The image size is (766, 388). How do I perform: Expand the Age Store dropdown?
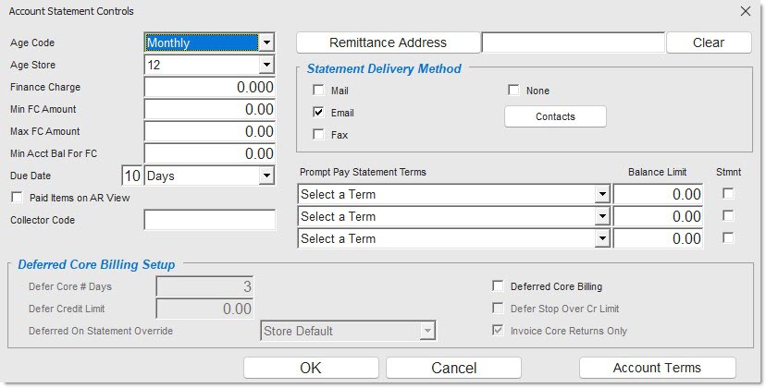[x=266, y=65]
